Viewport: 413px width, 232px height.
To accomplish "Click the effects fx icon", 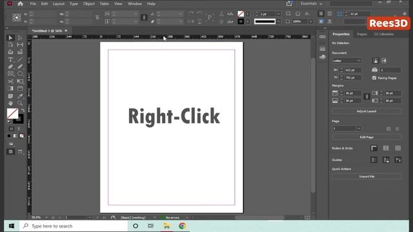I will click(307, 14).
